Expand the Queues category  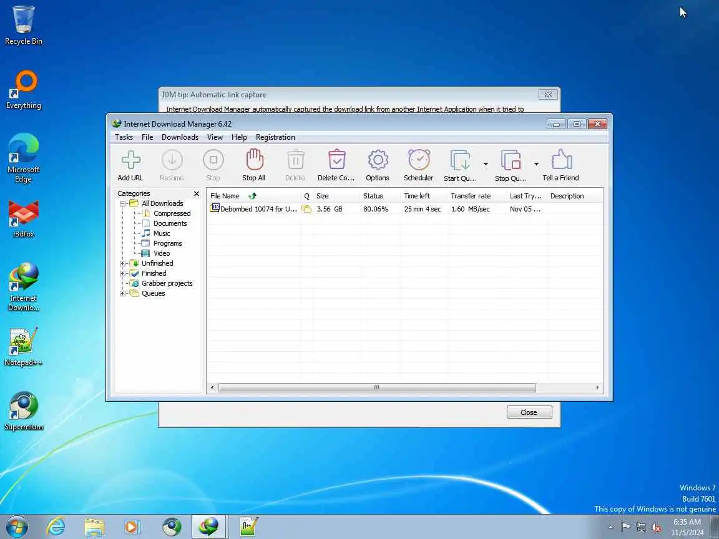(x=122, y=293)
